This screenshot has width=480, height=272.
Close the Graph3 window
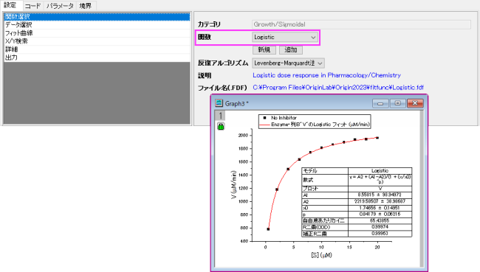click(x=415, y=104)
